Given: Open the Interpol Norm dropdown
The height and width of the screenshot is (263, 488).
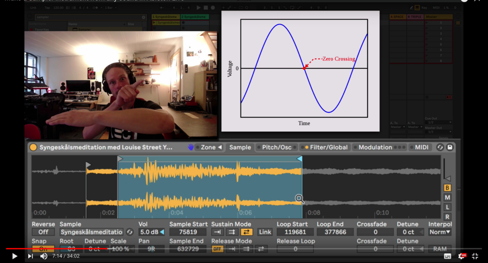Looking at the screenshot, I should (440, 232).
